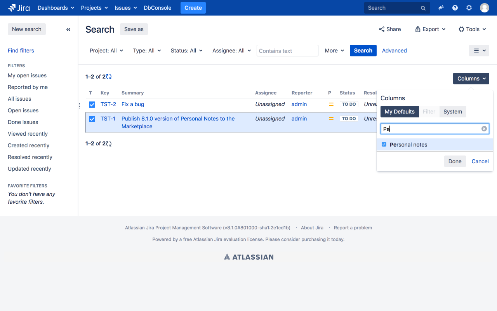This screenshot has height=311, width=497.
Task: Refresh results icon below the issue table
Action: [x=109, y=143]
